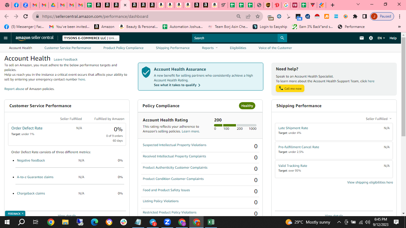Open the Windows notification center icon
This screenshot has height=228, width=406.
[396, 222]
